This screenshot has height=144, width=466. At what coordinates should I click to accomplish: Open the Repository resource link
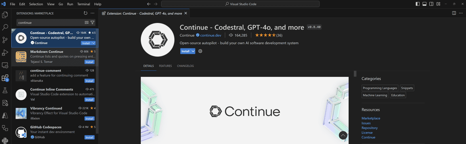(369, 128)
